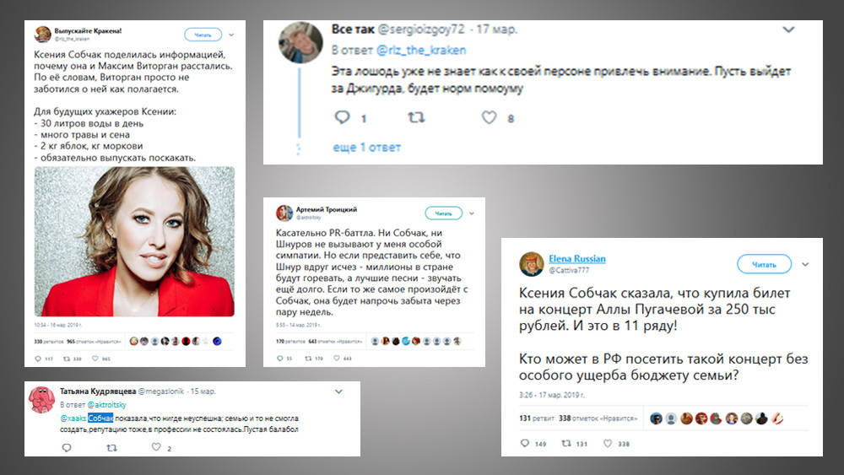
Task: Follow Artemy Troitsky via Читать button
Action: click(444, 213)
